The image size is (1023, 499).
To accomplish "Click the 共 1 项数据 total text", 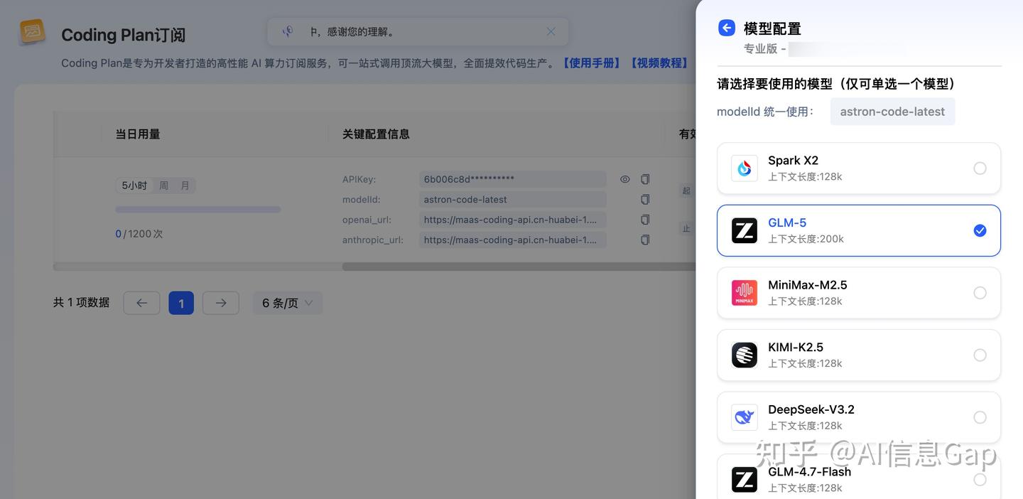I will click(81, 302).
